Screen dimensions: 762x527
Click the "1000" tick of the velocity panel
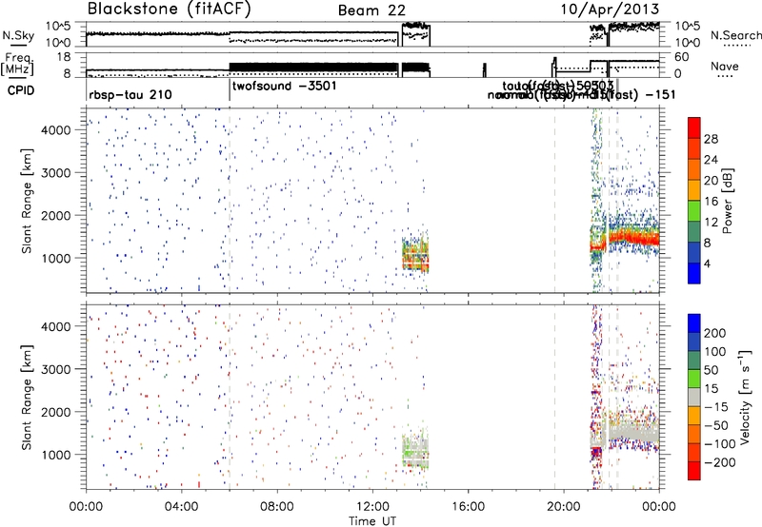[56, 455]
